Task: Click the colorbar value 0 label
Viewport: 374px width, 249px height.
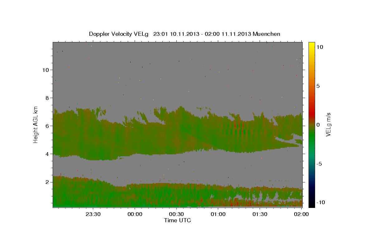Action: [x=318, y=125]
